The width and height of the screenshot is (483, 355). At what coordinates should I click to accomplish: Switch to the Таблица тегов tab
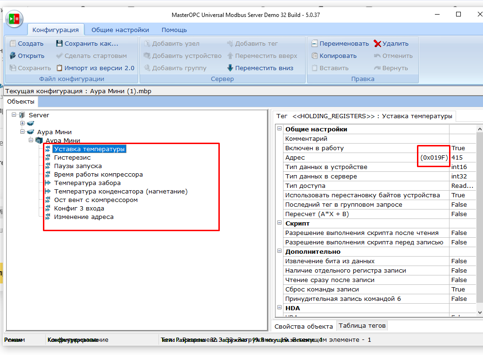362,325
